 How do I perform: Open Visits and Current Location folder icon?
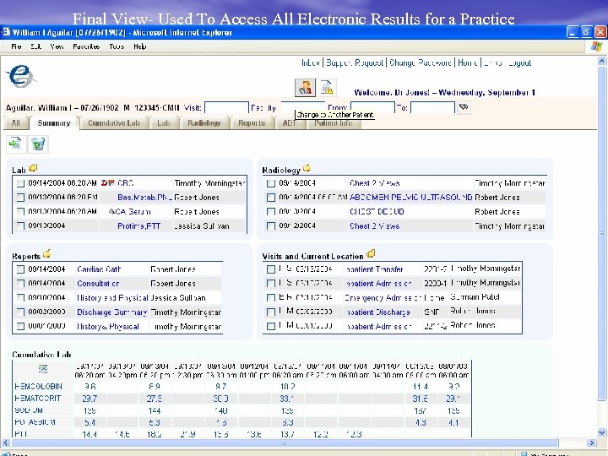tap(371, 253)
